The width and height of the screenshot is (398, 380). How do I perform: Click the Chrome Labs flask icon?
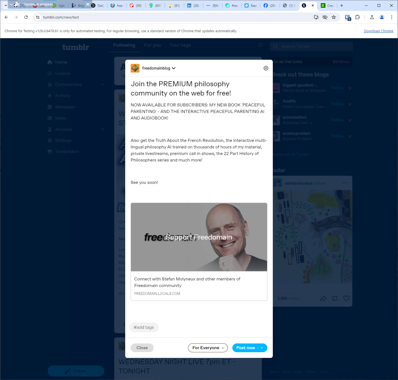[372, 17]
